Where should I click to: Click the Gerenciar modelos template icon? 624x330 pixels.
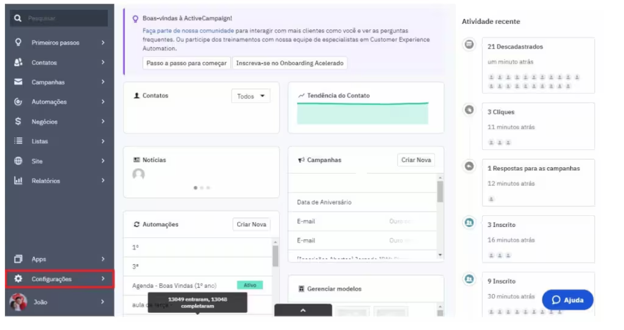coord(301,289)
